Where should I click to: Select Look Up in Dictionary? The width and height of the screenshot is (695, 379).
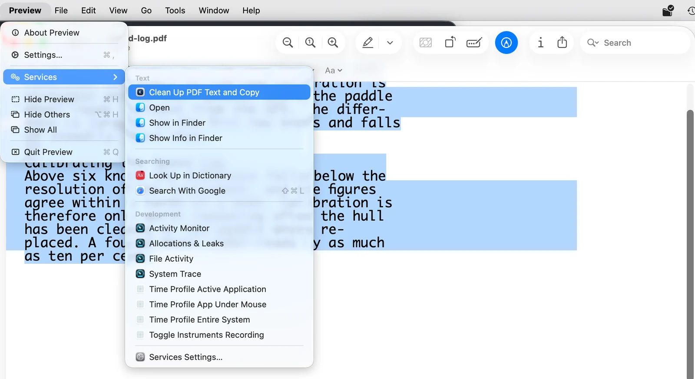219,176
